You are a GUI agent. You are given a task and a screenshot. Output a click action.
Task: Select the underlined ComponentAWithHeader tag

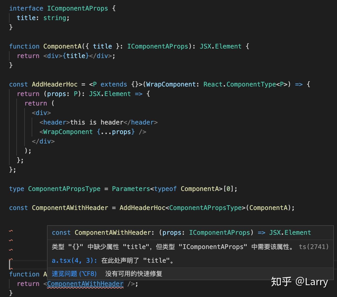pyautogui.click(x=85, y=284)
